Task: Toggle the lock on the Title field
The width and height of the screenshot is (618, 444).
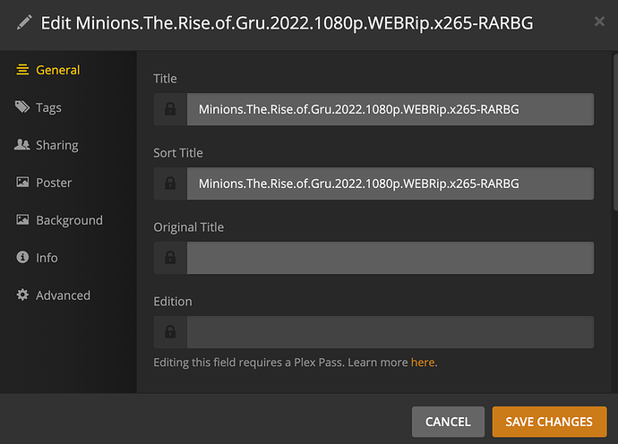Action: tap(170, 109)
